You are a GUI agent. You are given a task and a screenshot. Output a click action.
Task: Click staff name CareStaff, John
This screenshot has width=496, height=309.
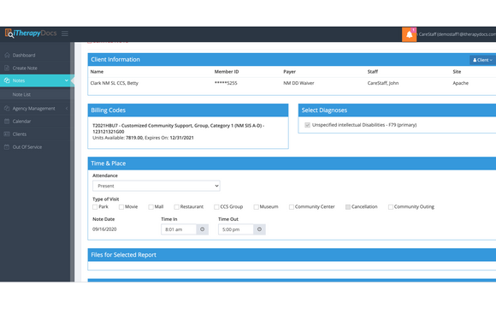[x=383, y=83]
